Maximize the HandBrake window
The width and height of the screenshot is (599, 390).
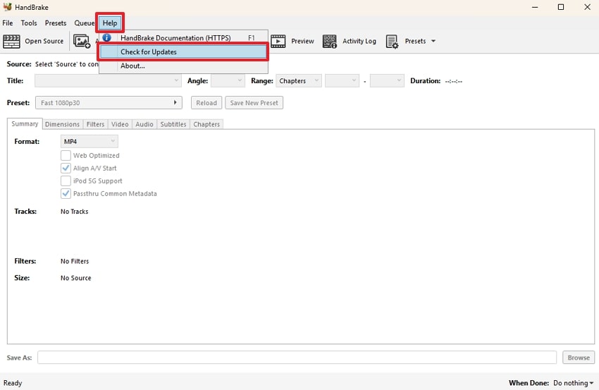coord(561,7)
